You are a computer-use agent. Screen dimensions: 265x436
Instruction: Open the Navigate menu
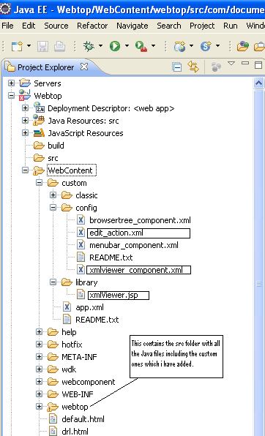pos(132,26)
